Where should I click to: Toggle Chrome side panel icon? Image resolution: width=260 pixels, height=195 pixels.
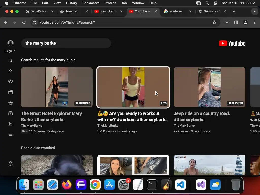(x=236, y=22)
